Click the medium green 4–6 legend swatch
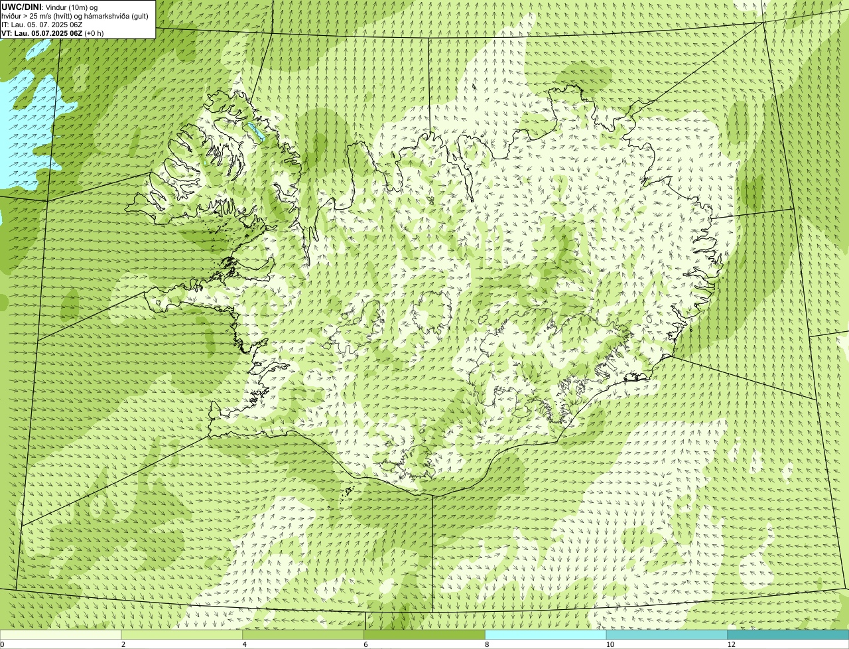The image size is (849, 649). click(x=304, y=634)
